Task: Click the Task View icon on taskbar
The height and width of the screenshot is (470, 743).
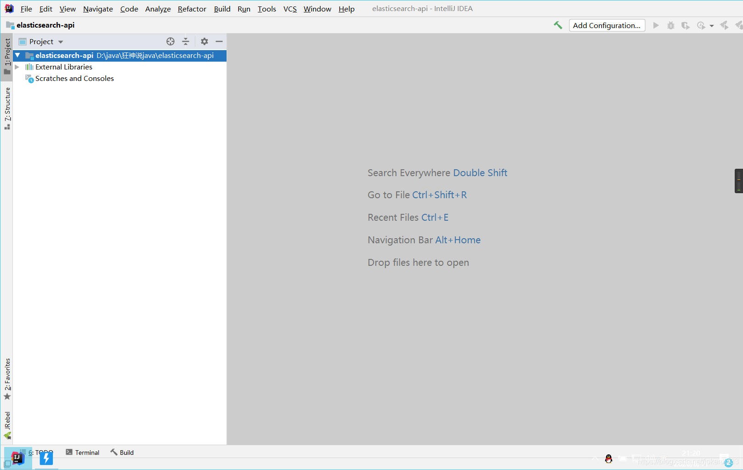Action: [x=7, y=464]
